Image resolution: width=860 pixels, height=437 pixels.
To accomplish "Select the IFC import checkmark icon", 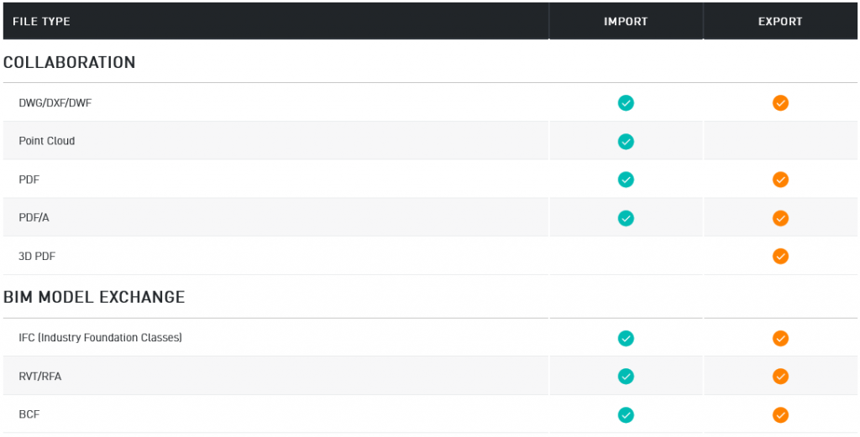I will (626, 338).
